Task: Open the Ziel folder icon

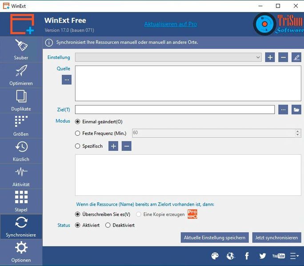Action: click(x=296, y=110)
